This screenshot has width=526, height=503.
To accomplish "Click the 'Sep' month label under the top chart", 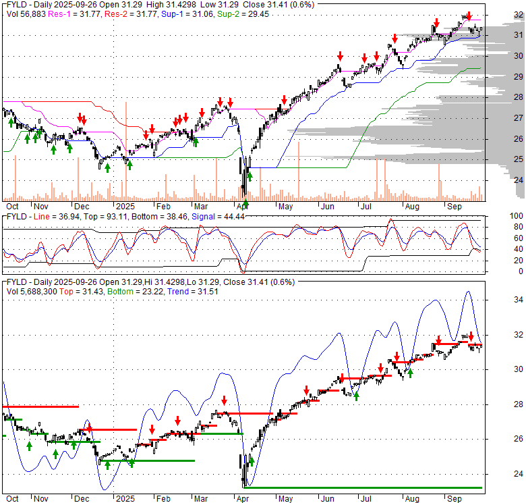I will pyautogui.click(x=455, y=207).
